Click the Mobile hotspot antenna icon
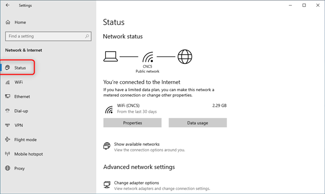This screenshot has width=325, height=194. (8, 154)
